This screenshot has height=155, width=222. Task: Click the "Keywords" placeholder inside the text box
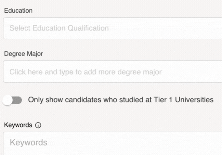click(28, 143)
